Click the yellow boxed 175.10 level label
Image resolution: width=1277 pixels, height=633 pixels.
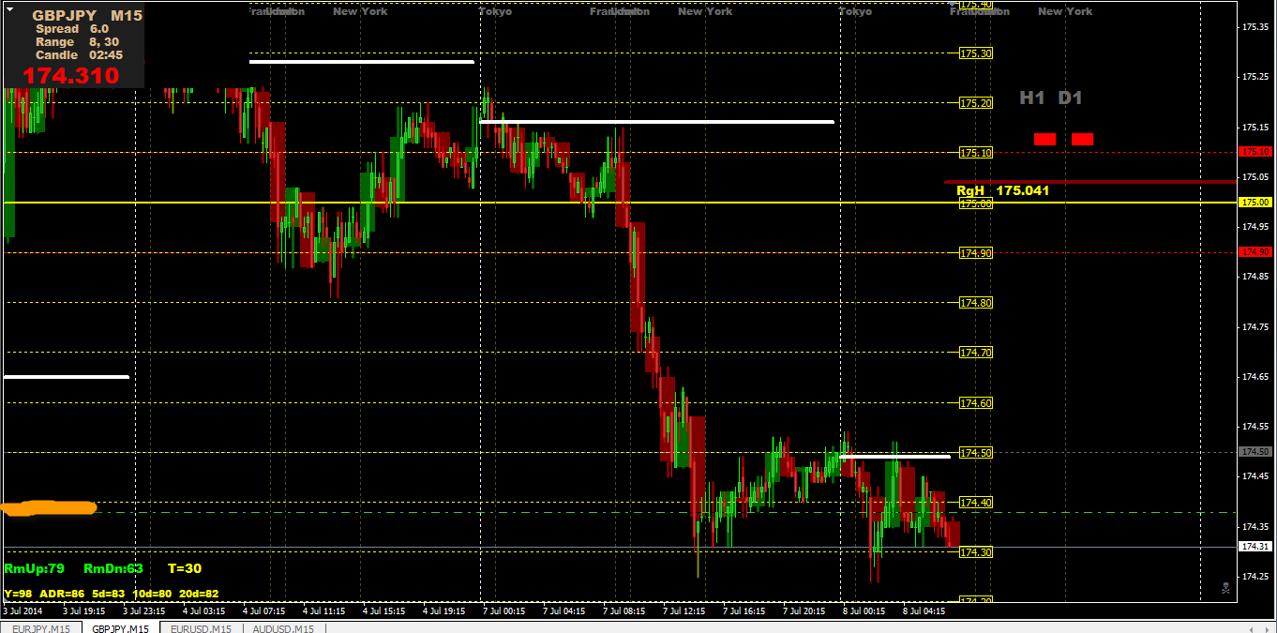click(x=976, y=153)
